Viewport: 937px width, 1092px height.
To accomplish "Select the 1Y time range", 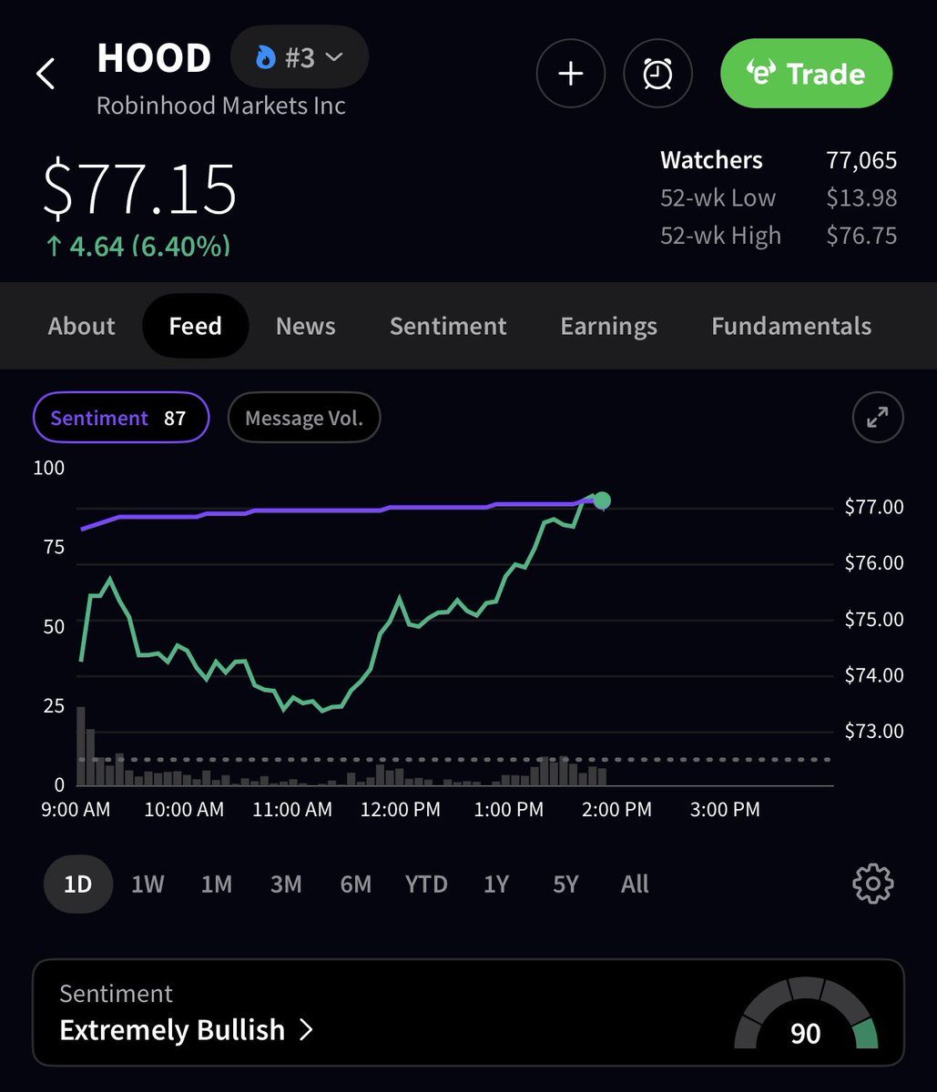I will click(x=496, y=884).
